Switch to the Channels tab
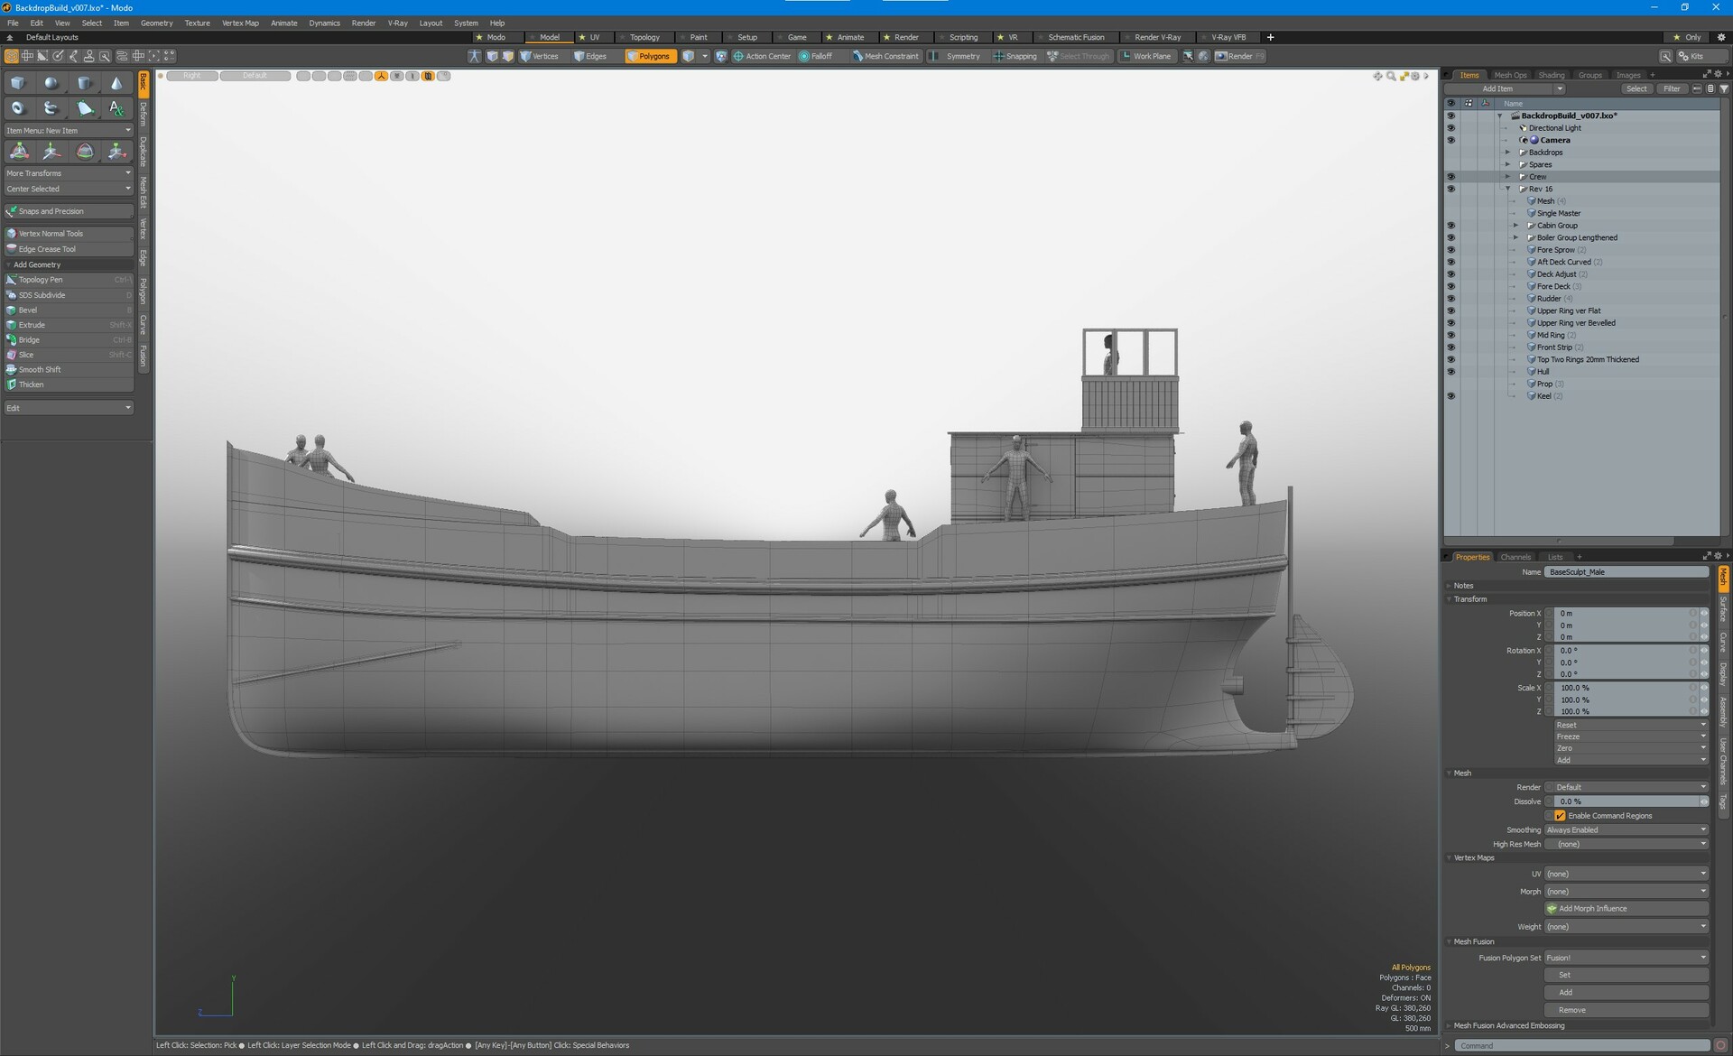This screenshot has width=1733, height=1056. 1515,557
